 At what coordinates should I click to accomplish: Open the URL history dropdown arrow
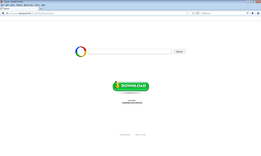190,13
